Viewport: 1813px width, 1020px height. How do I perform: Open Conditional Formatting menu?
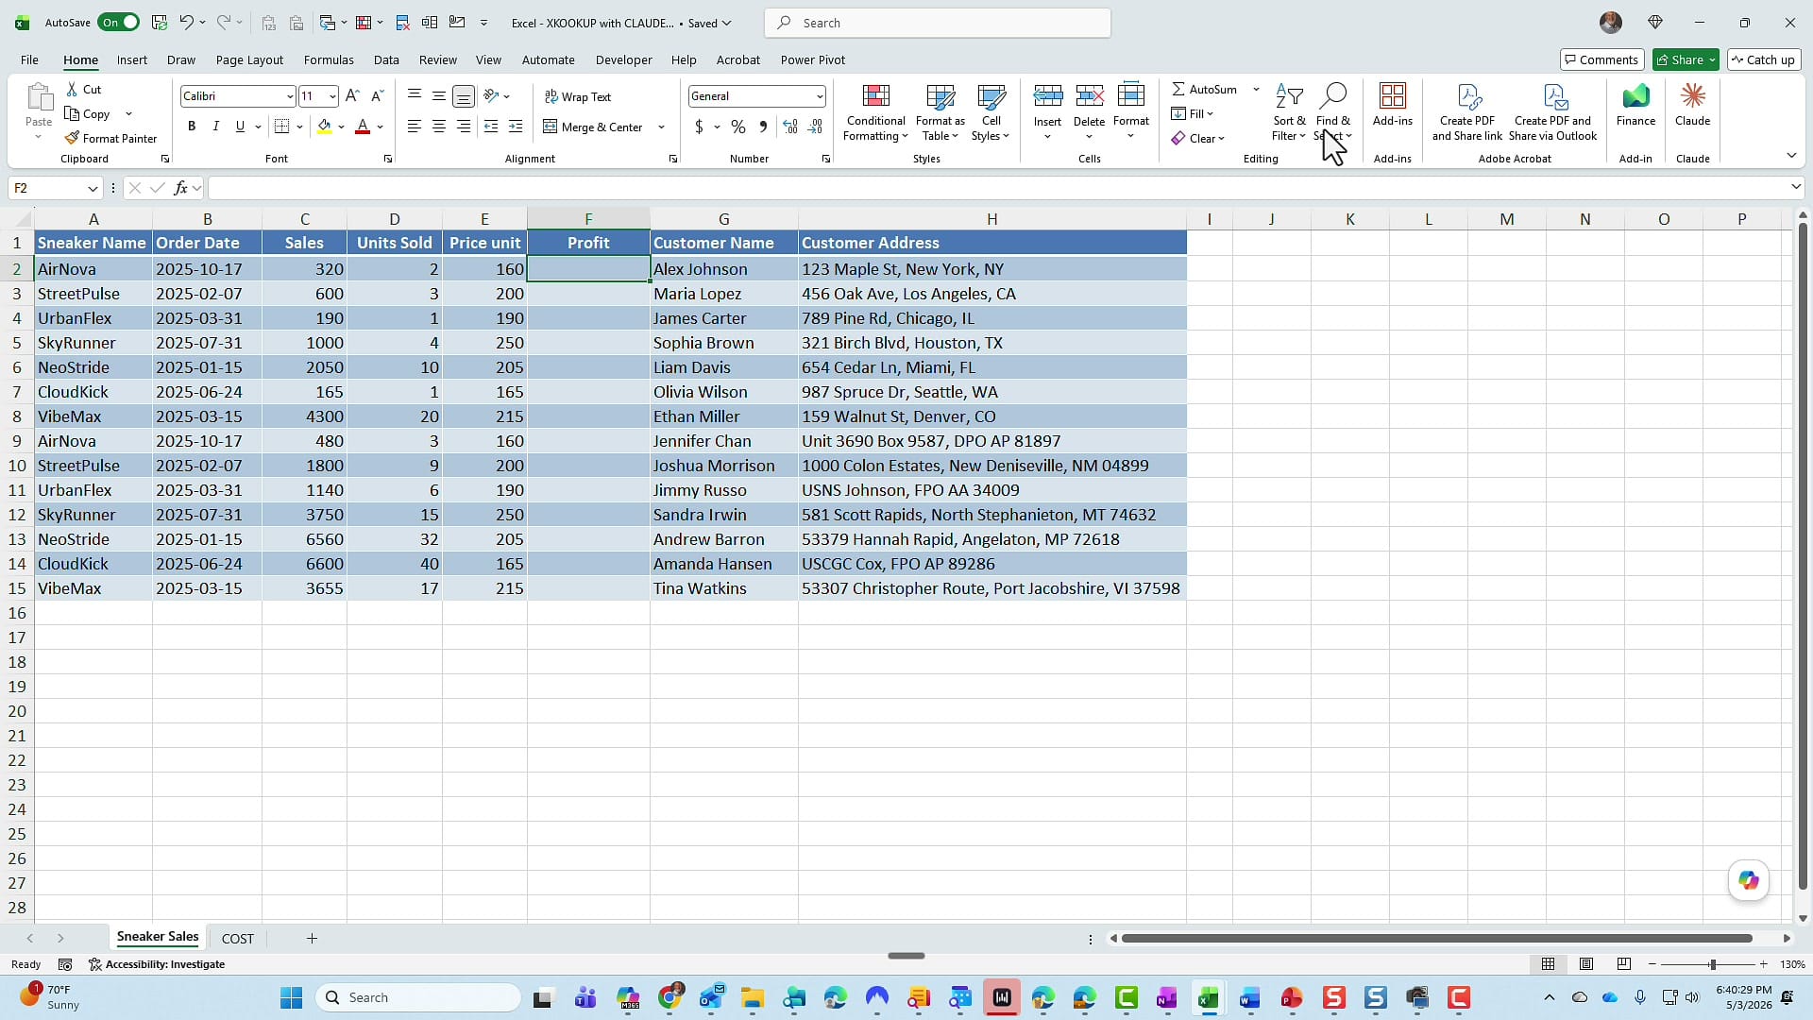tap(875, 113)
